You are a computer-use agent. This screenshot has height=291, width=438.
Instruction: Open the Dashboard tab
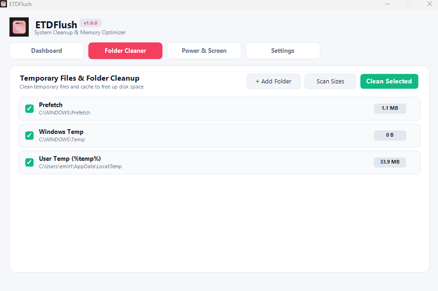coord(47,51)
